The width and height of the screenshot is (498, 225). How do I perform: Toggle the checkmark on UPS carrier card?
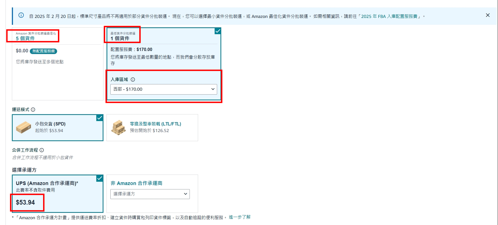point(100,178)
